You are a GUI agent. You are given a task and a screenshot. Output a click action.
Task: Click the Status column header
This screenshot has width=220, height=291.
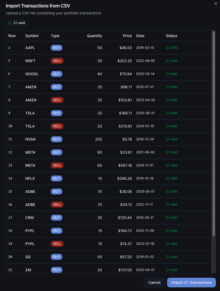click(x=172, y=36)
